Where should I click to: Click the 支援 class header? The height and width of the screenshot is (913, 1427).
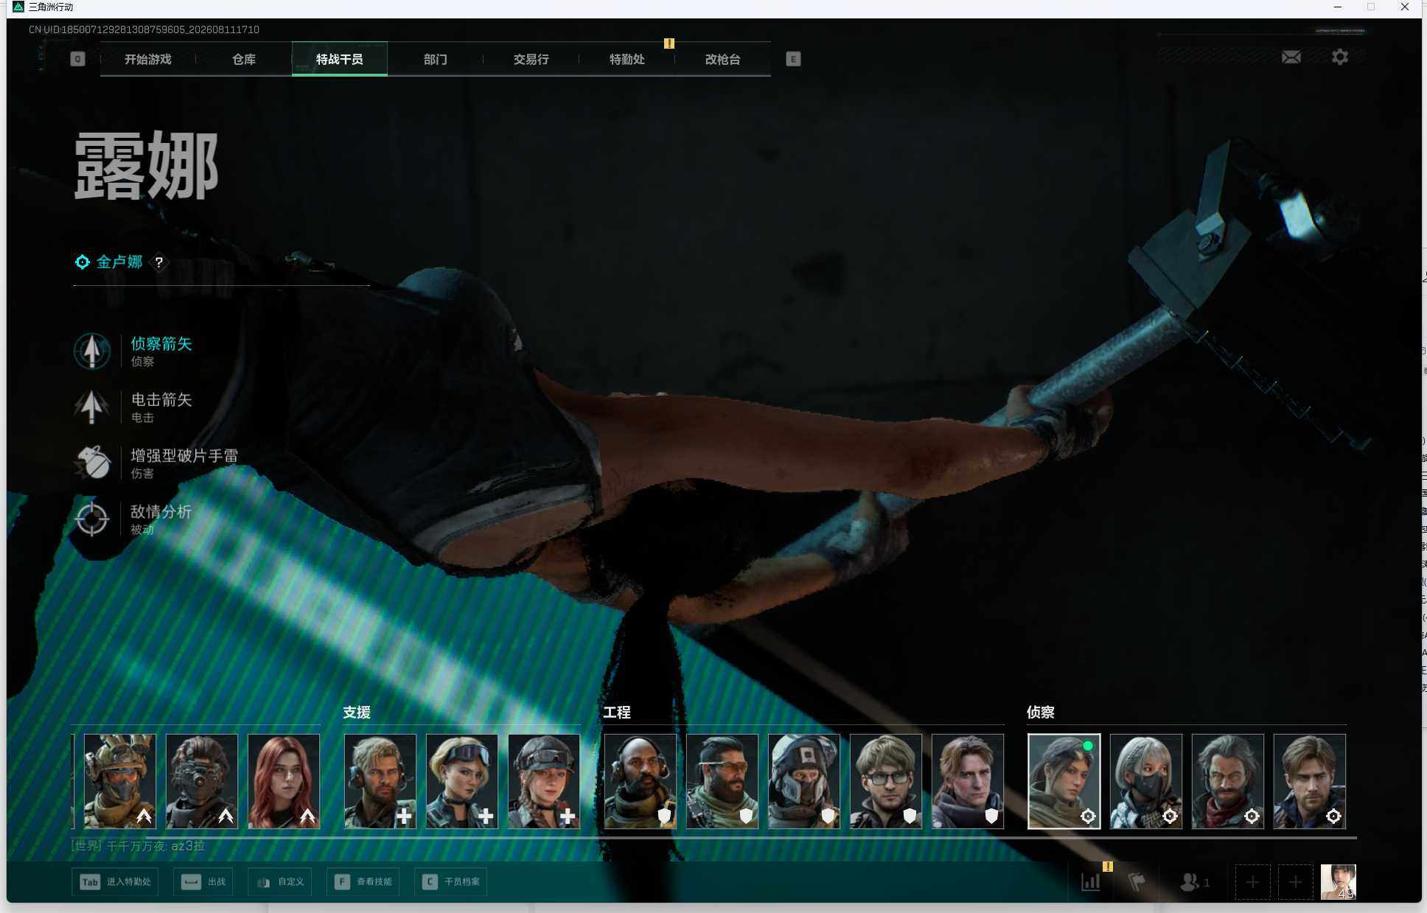357,713
